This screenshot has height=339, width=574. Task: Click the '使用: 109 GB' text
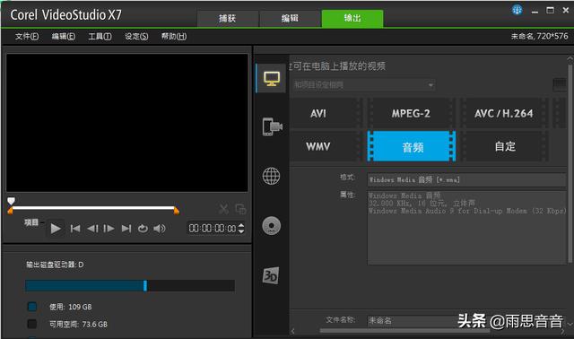(71, 307)
